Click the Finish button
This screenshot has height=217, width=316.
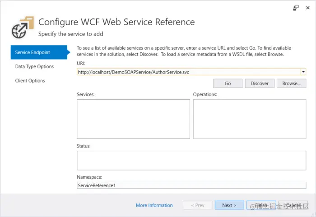tap(261, 205)
